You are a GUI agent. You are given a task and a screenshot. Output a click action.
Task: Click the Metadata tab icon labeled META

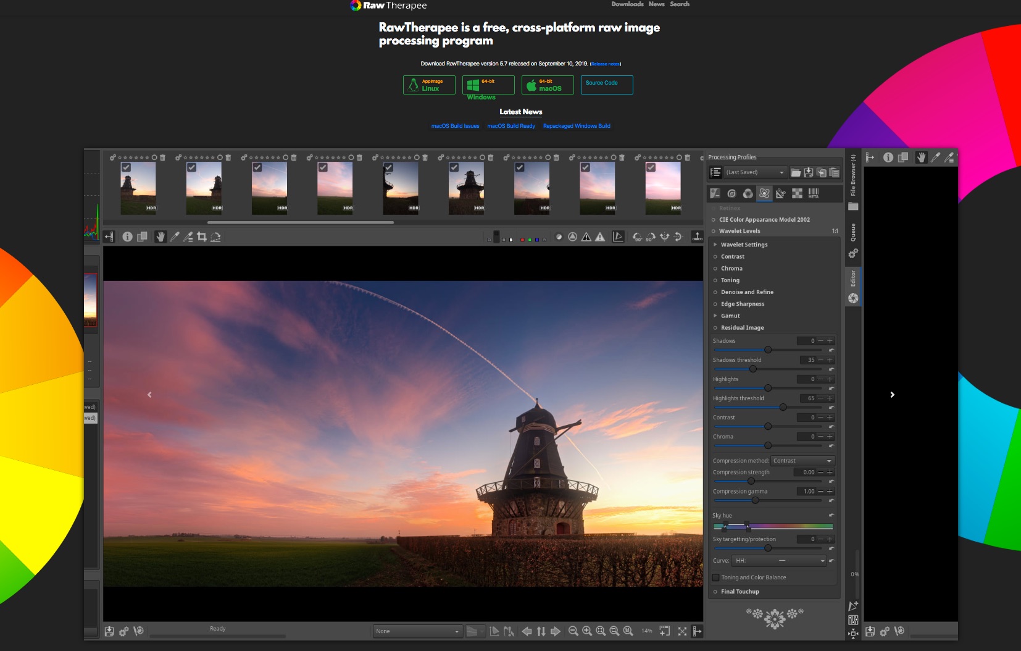pos(813,193)
